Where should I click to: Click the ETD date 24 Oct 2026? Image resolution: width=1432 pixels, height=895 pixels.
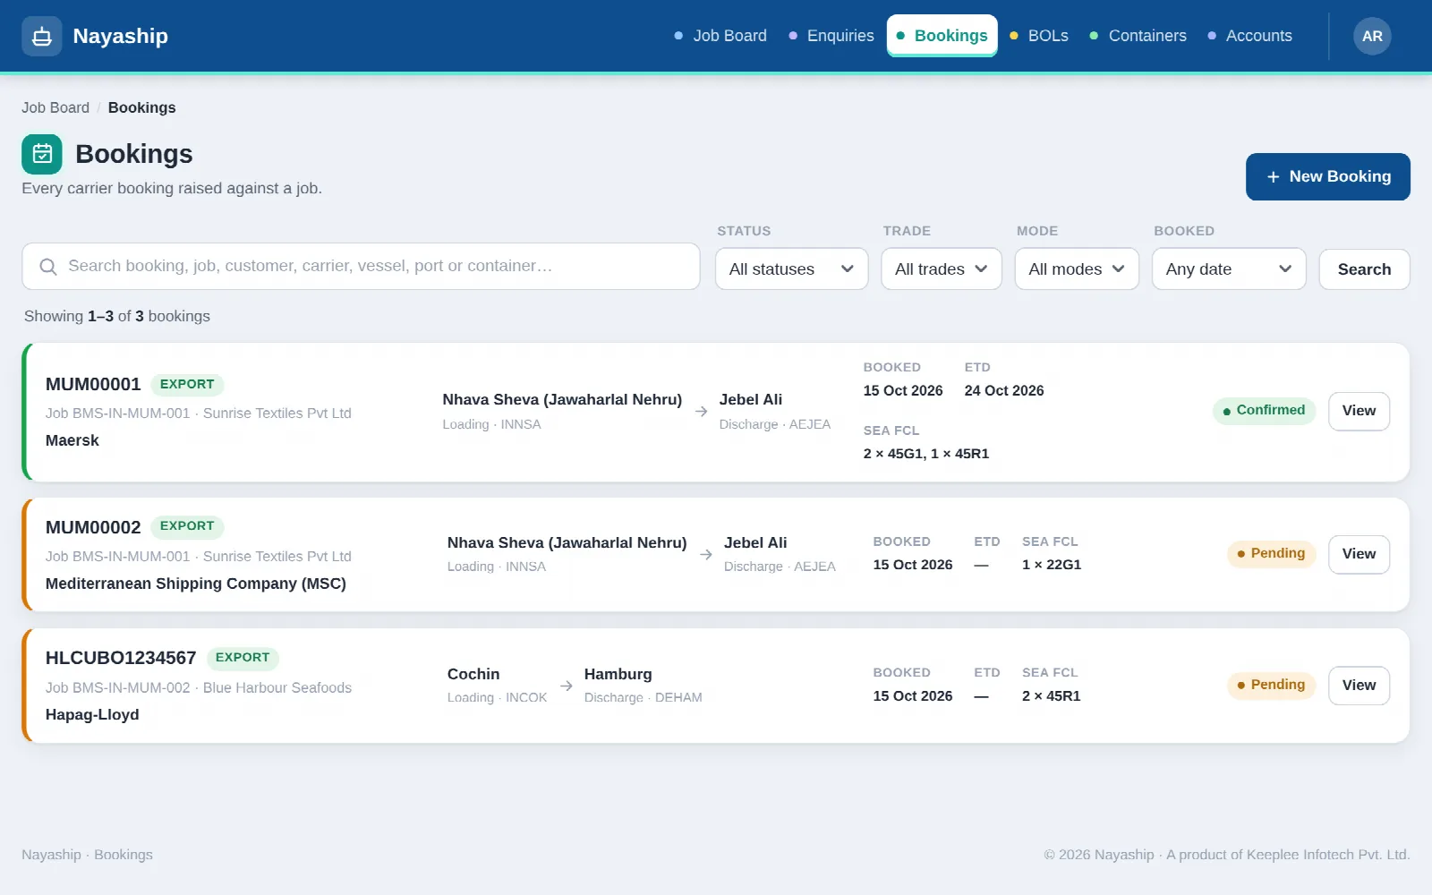point(1004,391)
